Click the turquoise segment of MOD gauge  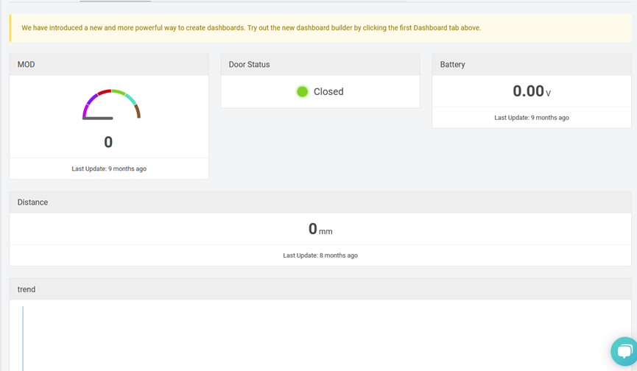[x=130, y=99]
